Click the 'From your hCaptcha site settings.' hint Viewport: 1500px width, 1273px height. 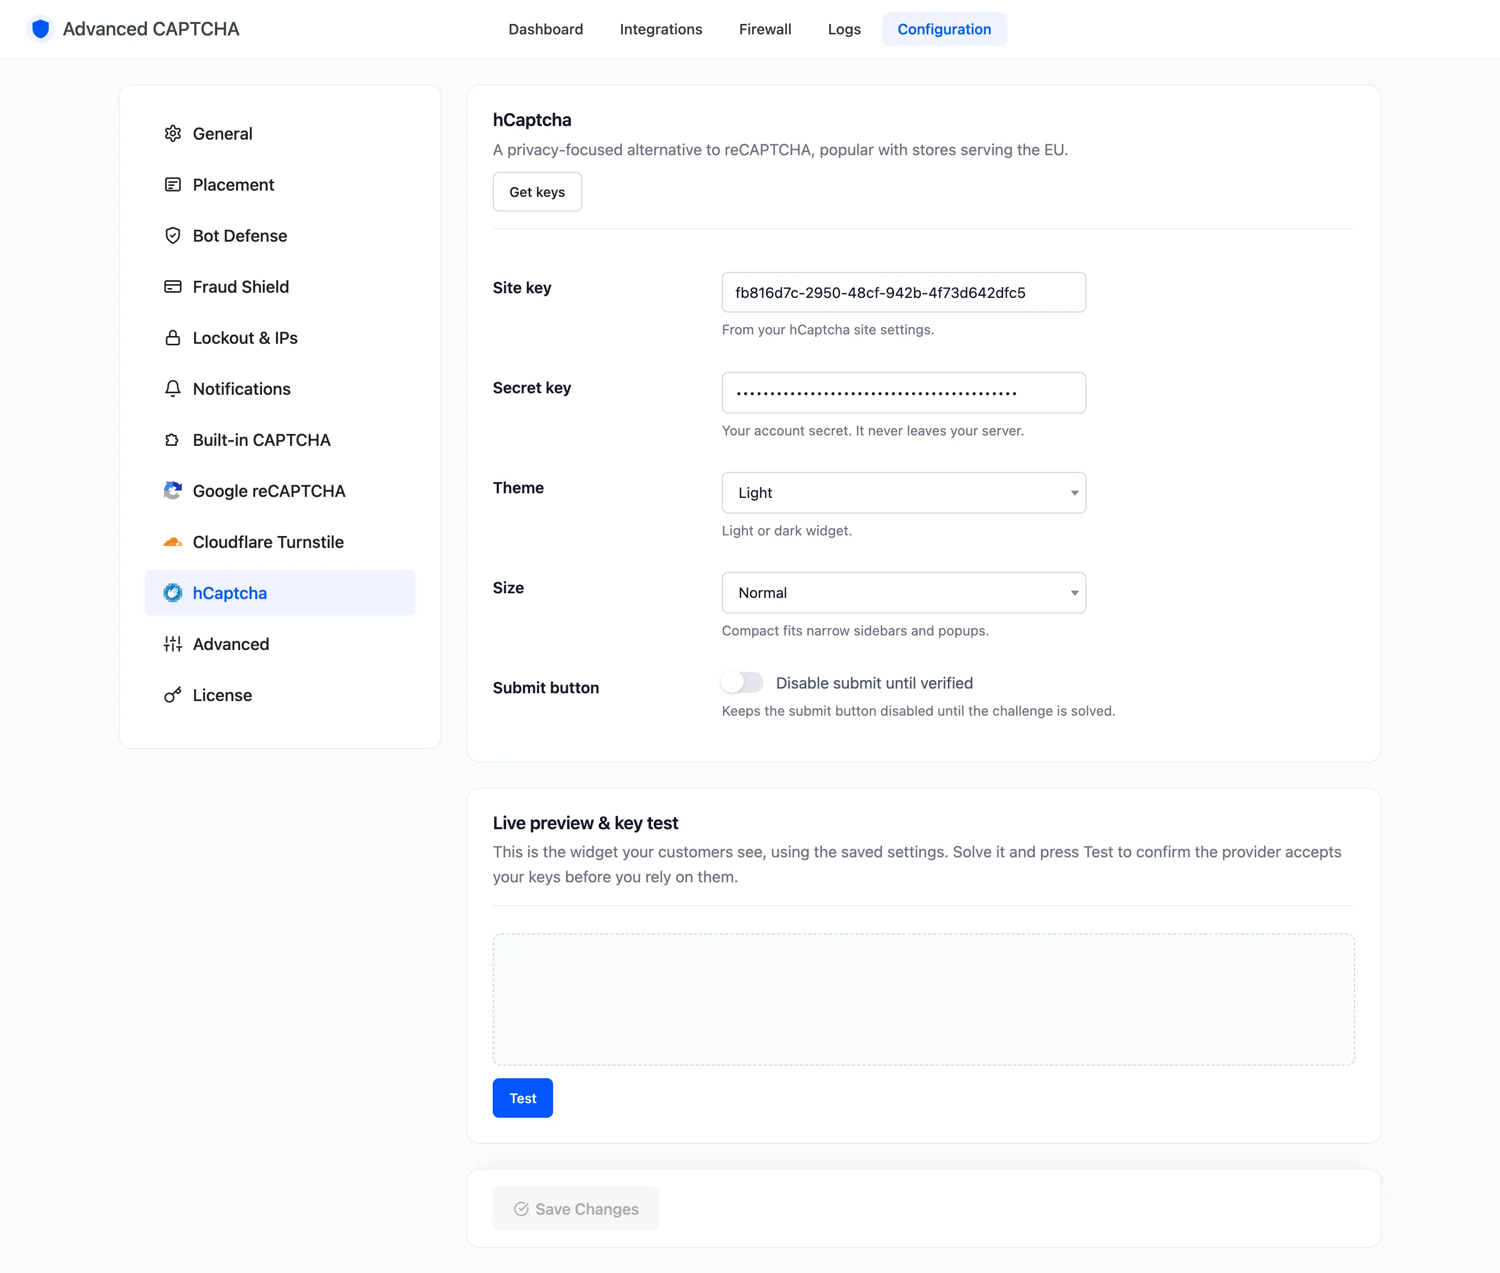828,330
